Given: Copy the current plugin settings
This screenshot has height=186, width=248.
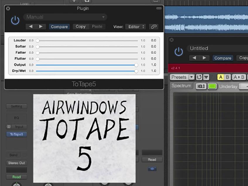Looking at the screenshot, I should [x=81, y=26].
